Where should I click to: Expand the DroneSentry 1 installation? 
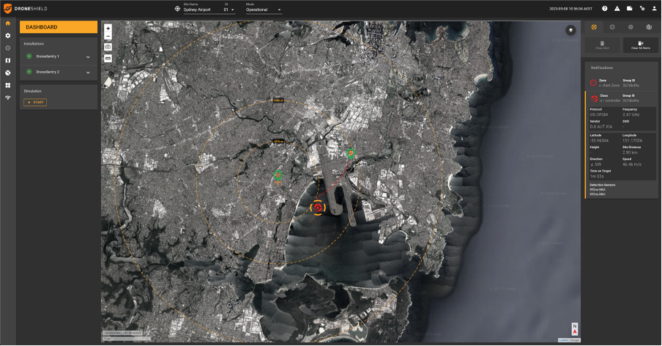(x=88, y=57)
